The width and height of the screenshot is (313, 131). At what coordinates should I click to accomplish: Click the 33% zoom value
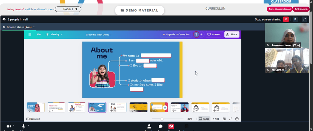click(190, 119)
